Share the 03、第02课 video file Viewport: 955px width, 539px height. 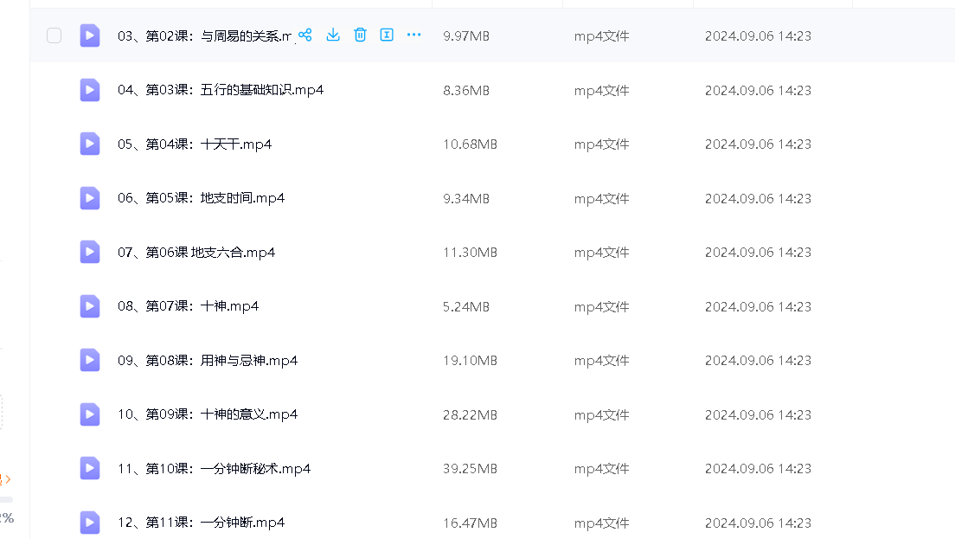click(x=305, y=35)
